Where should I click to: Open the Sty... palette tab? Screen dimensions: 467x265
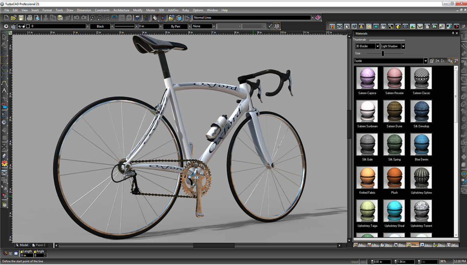coord(386,245)
